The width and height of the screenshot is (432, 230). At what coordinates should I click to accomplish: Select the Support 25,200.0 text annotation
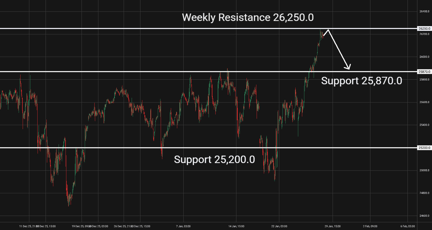(x=214, y=160)
